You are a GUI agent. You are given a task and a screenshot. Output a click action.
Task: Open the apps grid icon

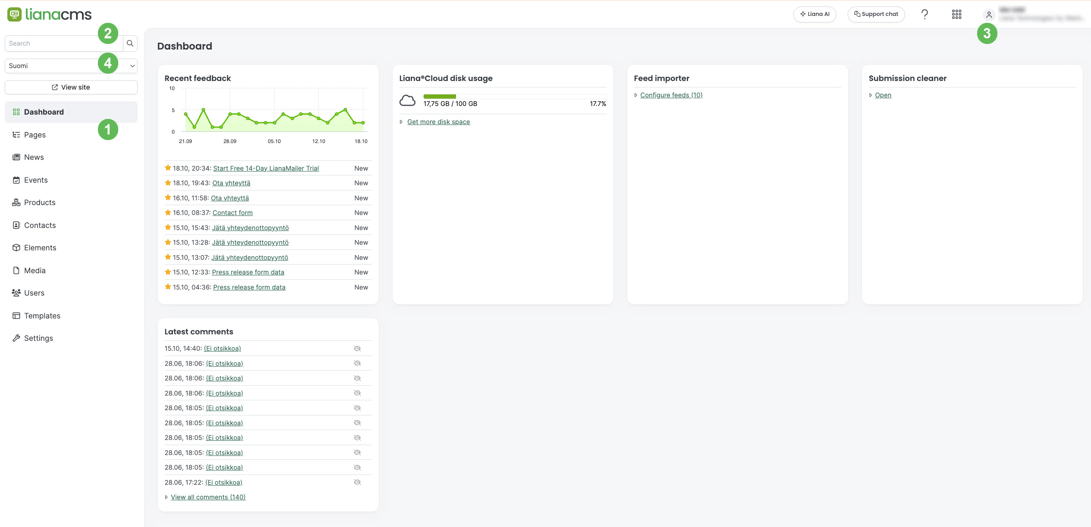tap(956, 14)
